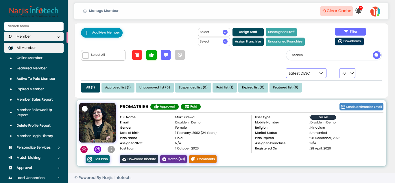This screenshot has height=183, width=395.
Task: Open Personalize Services sidebar menu
Action: 34,147
